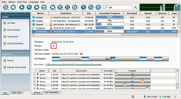The height and width of the screenshot is (99, 181).
Task: Click the 30.50% Downloaded progress bar
Action: [x=110, y=59]
